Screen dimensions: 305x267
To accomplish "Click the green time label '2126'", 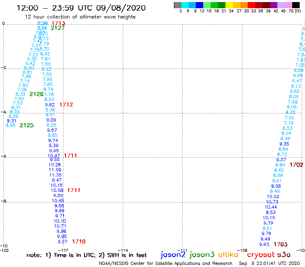I will (x=36, y=94).
